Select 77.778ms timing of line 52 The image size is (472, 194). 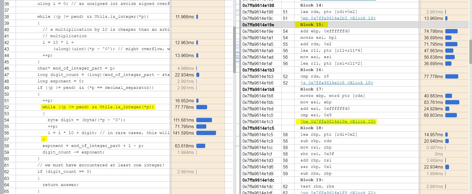(184, 107)
